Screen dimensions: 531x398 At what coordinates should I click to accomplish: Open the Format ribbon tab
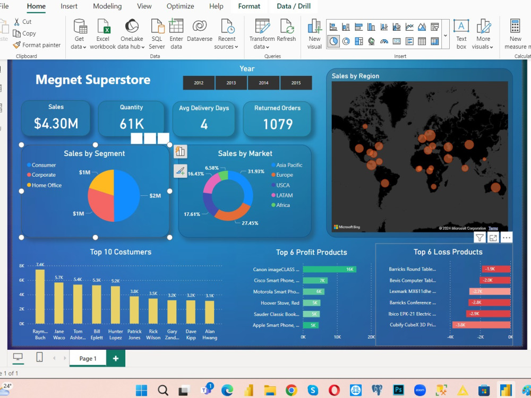tap(249, 6)
